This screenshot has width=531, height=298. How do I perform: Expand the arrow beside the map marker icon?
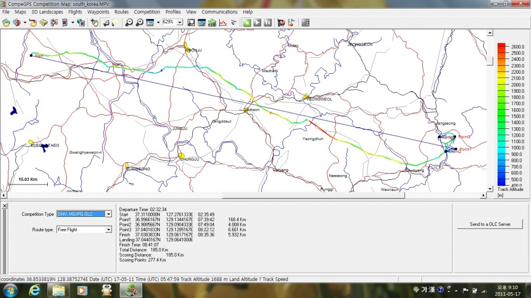(25, 23)
